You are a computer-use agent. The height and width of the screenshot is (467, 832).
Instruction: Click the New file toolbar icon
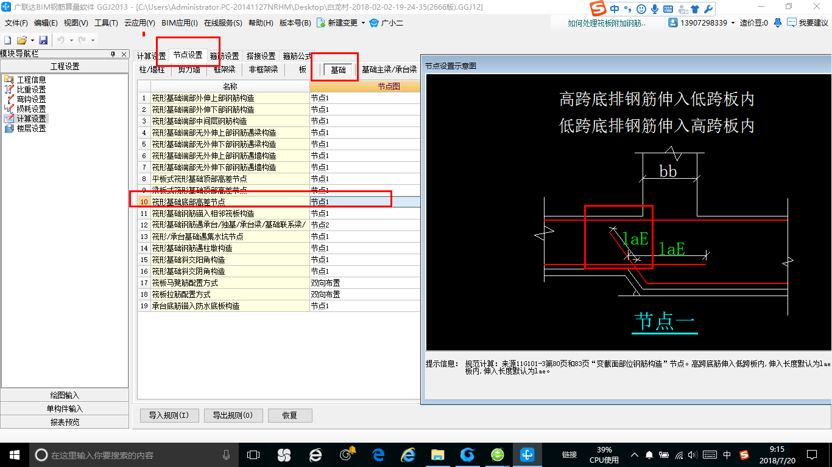[x=8, y=40]
